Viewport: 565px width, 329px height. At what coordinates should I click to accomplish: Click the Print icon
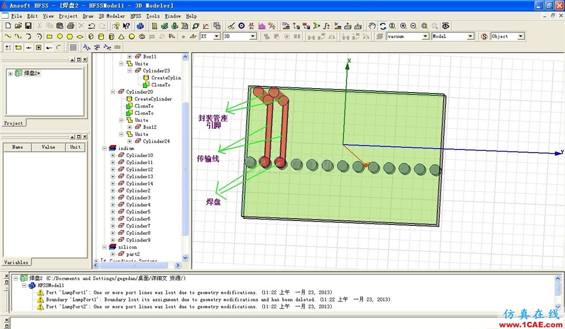(71, 26)
